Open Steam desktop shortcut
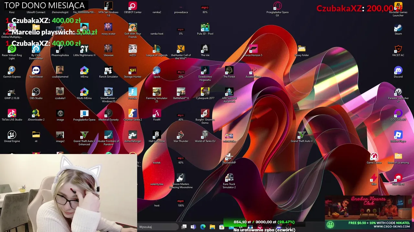Screen dimensions: 414x232 coord(398,28)
